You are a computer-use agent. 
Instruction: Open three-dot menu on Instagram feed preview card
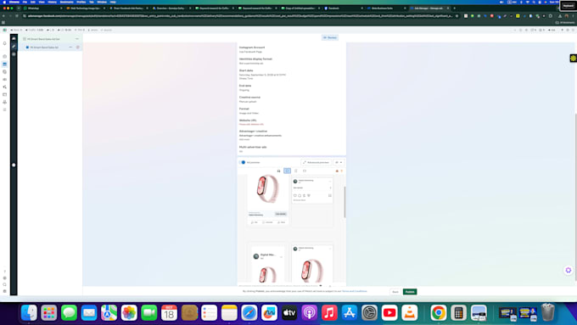pyautogui.click(x=330, y=181)
